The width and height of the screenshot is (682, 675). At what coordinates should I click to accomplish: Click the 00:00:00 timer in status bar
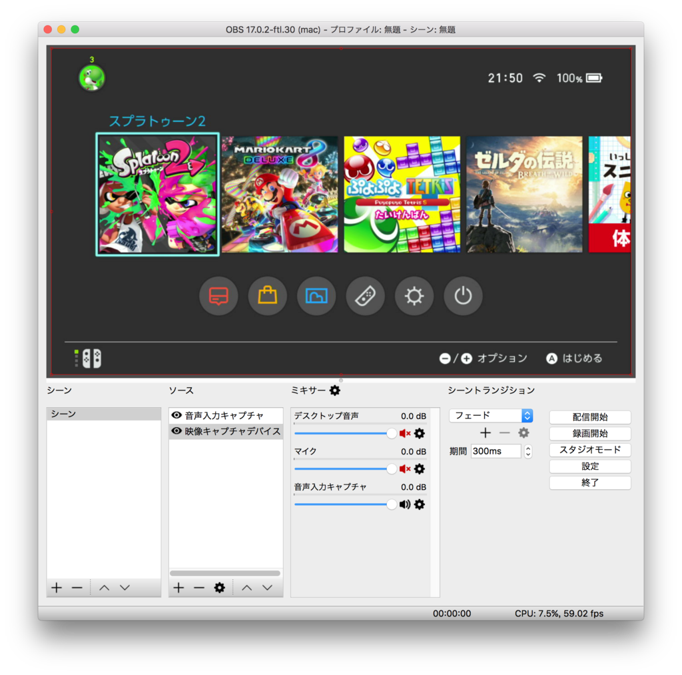click(452, 614)
